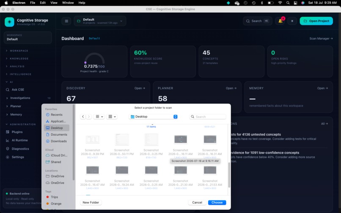Open the Default project selector dropdown
This screenshot has height=213, width=341.
point(100,21)
